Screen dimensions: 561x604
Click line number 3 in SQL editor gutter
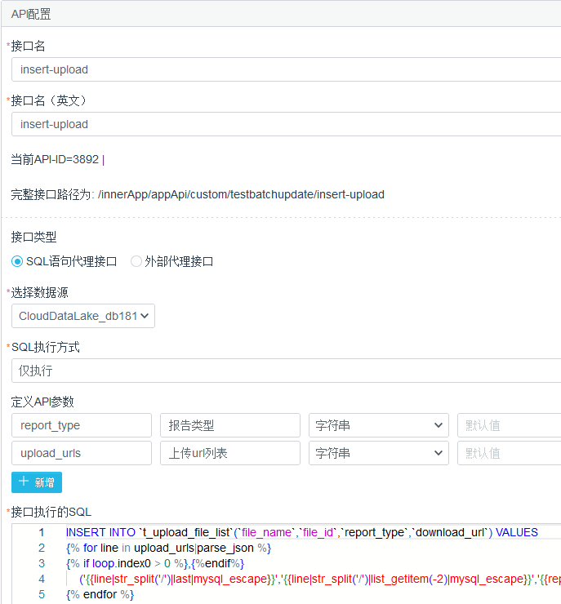click(x=42, y=563)
